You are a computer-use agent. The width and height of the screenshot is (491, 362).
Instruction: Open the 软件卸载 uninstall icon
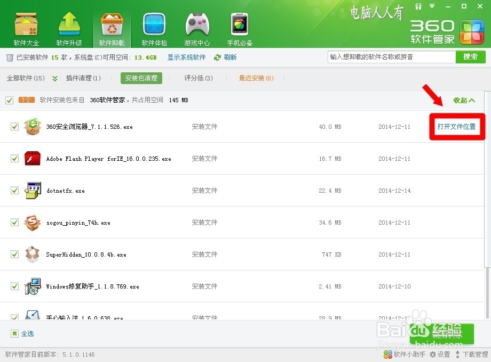coord(111,24)
